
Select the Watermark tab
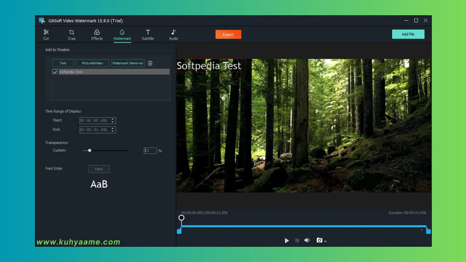122,35
